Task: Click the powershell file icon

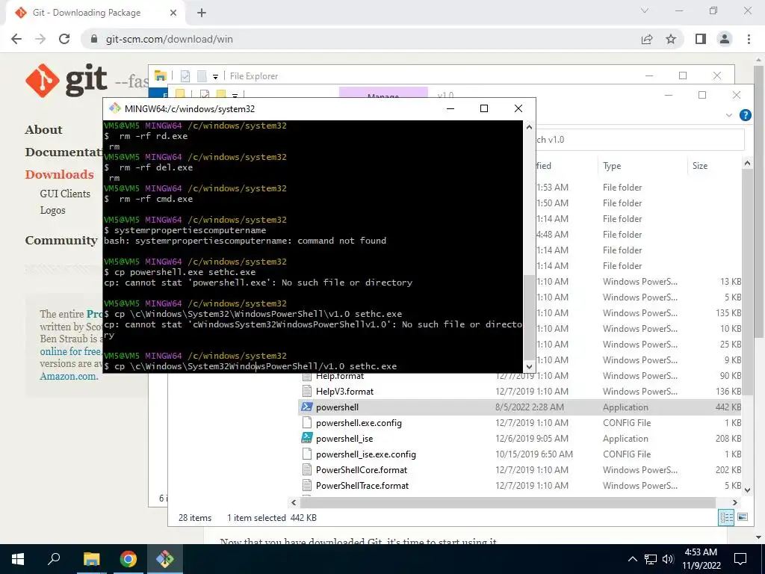Action: point(307,407)
